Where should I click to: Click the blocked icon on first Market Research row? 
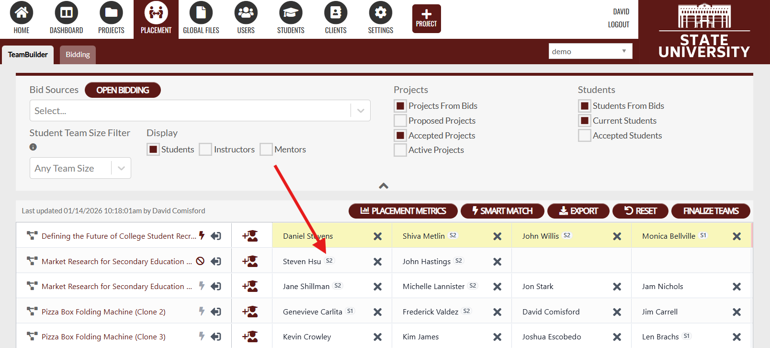pos(201,261)
